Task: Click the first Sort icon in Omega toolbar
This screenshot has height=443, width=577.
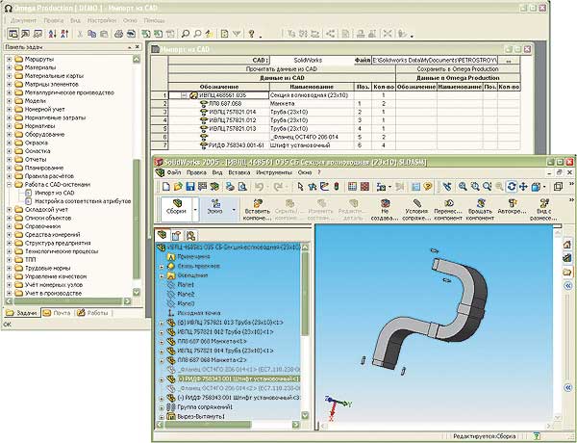Action: [x=52, y=34]
